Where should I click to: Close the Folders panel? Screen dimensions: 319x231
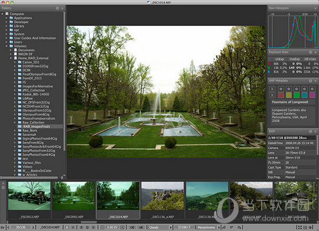[63, 8]
